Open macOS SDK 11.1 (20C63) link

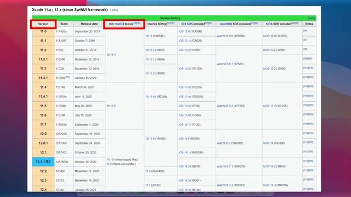click(154, 185)
